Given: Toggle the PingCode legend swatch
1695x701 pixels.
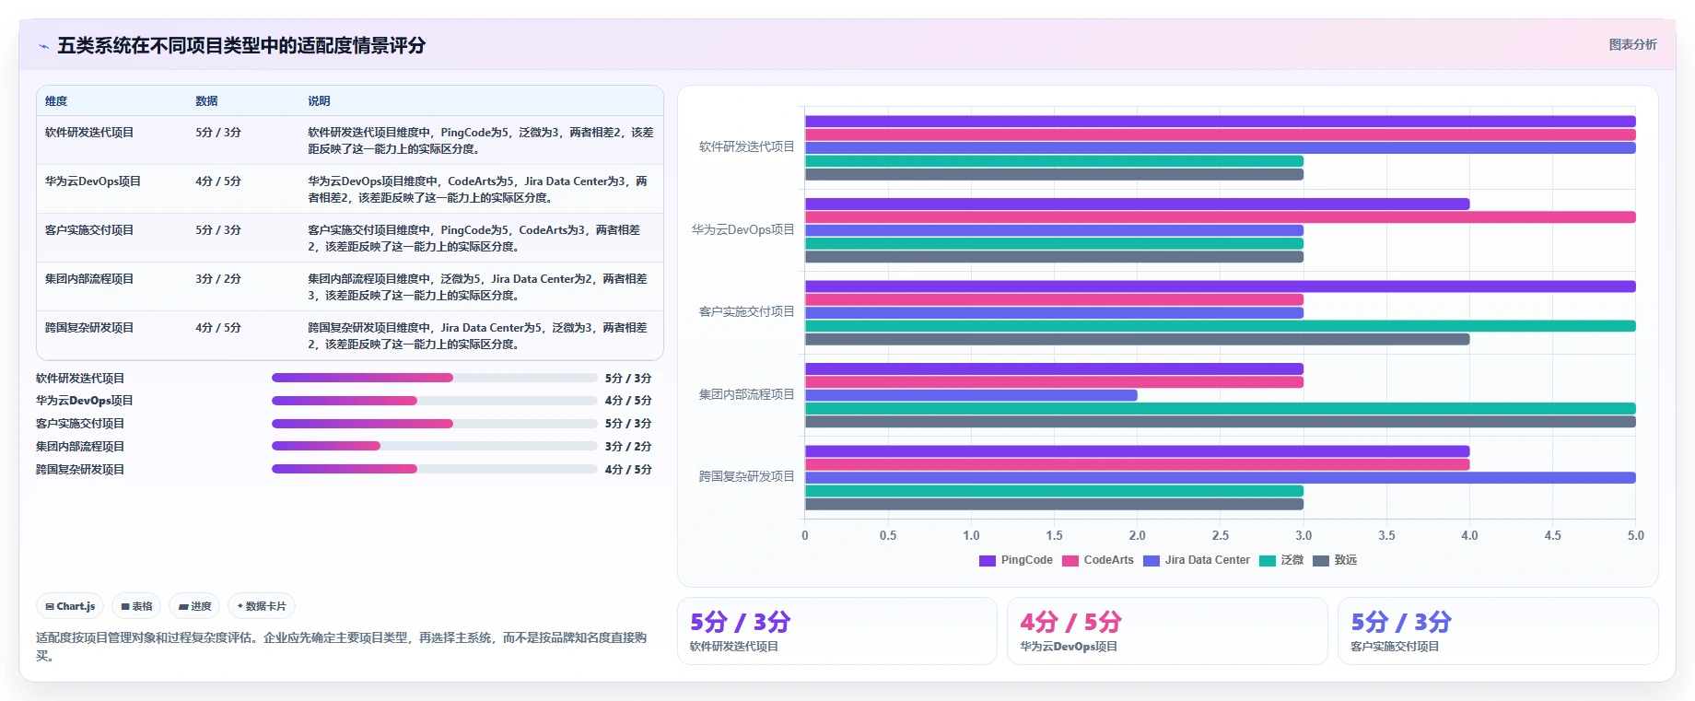Looking at the screenshot, I should tap(988, 560).
